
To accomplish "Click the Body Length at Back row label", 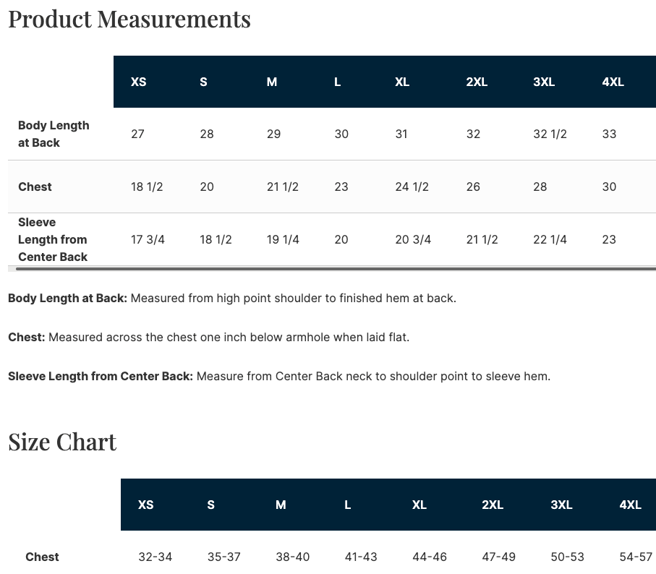I will pos(54,134).
